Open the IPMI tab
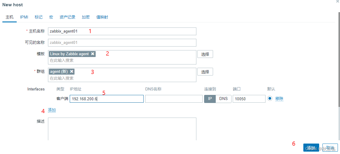Image resolution: width=340 pixels, height=154 pixels. point(24,17)
